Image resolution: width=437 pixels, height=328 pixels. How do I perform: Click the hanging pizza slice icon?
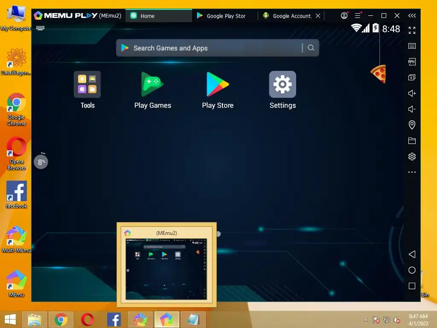tap(379, 73)
